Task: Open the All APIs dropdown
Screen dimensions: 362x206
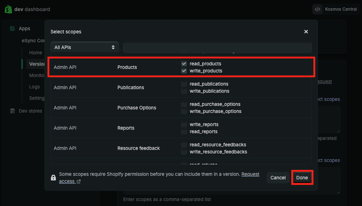Action: click(x=85, y=47)
